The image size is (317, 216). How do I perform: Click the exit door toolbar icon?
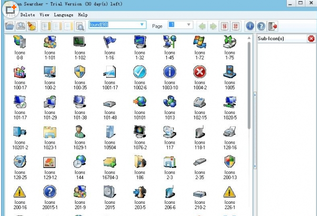(x=272, y=26)
